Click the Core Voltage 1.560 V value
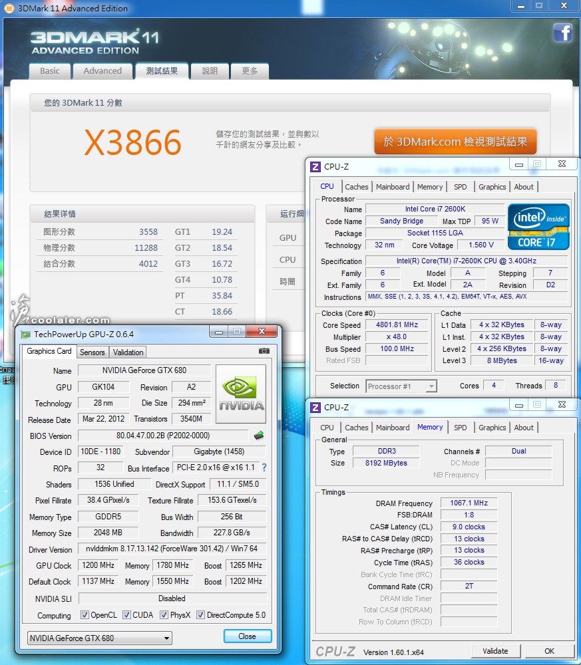The image size is (581, 665). click(x=481, y=245)
